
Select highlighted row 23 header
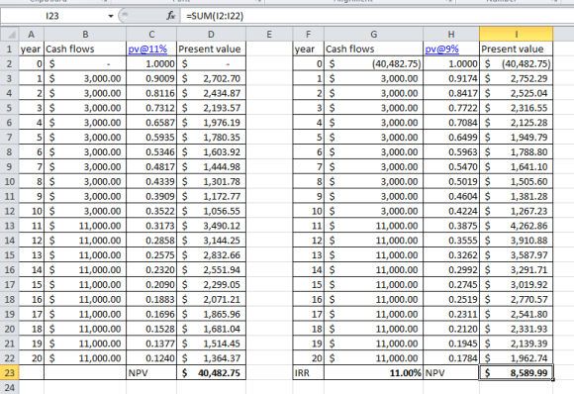[x=9, y=373]
